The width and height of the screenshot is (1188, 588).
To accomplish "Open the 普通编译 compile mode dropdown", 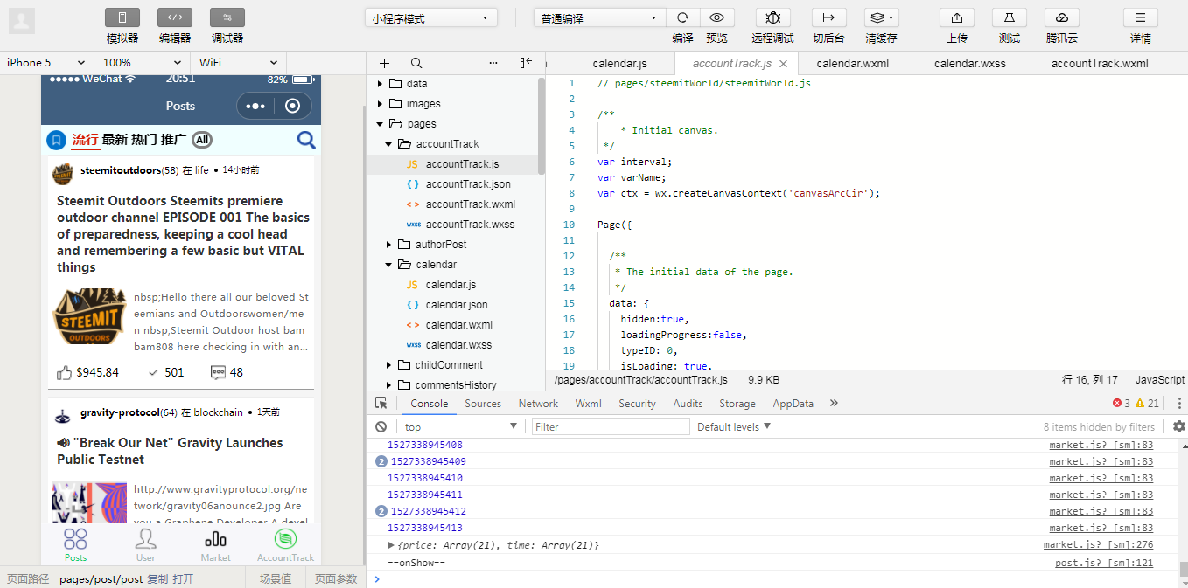I will tap(600, 18).
